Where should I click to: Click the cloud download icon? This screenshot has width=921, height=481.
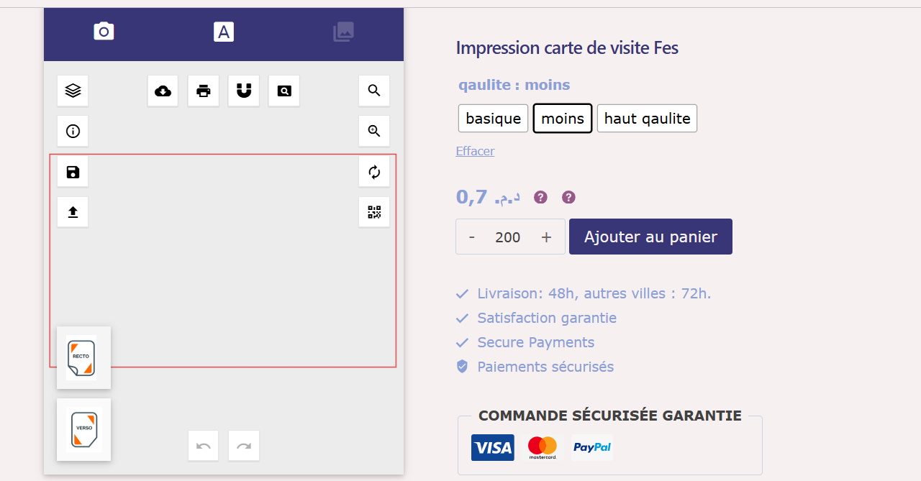click(163, 91)
